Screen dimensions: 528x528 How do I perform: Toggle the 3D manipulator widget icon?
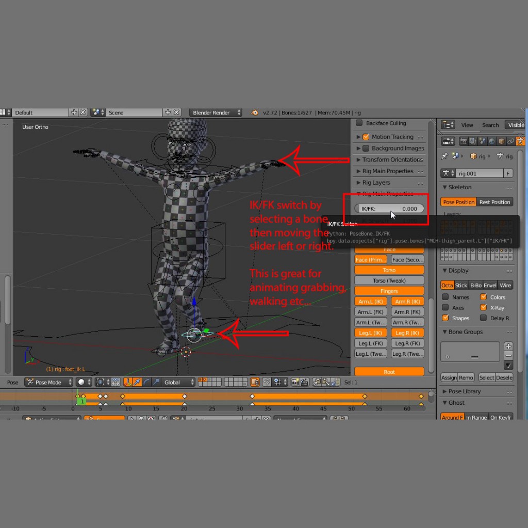point(125,382)
